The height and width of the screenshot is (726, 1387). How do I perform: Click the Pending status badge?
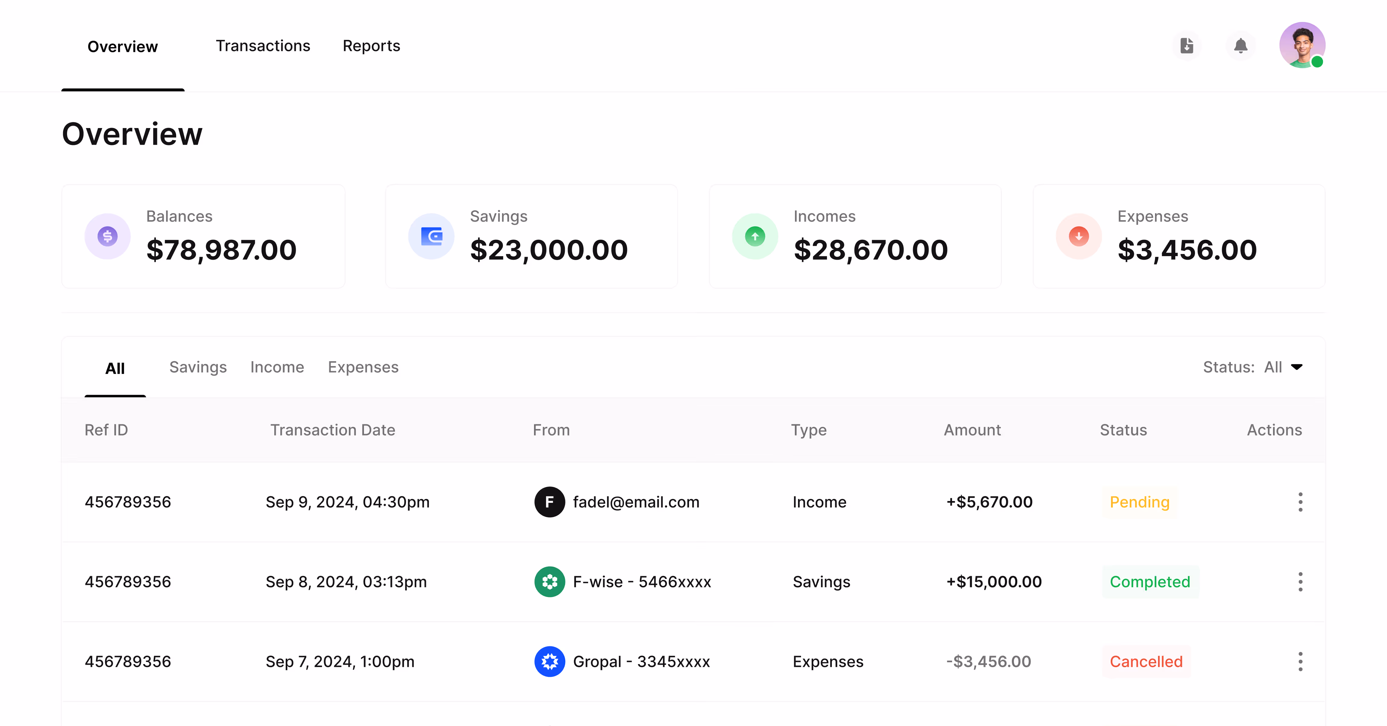1139,502
